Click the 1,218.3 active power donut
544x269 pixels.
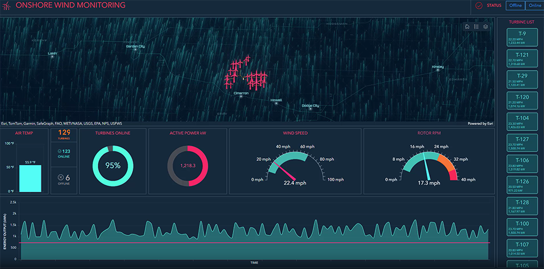point(188,166)
